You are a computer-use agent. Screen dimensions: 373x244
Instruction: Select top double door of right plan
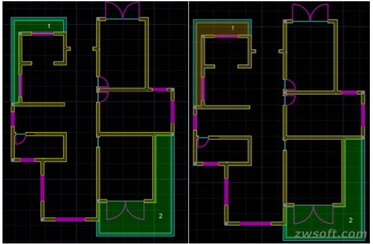310,13
